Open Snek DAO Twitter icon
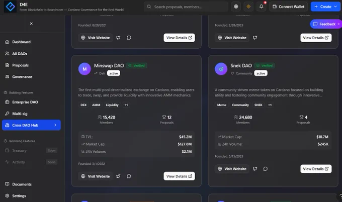Viewport: 342px width, 202px height. point(255,169)
